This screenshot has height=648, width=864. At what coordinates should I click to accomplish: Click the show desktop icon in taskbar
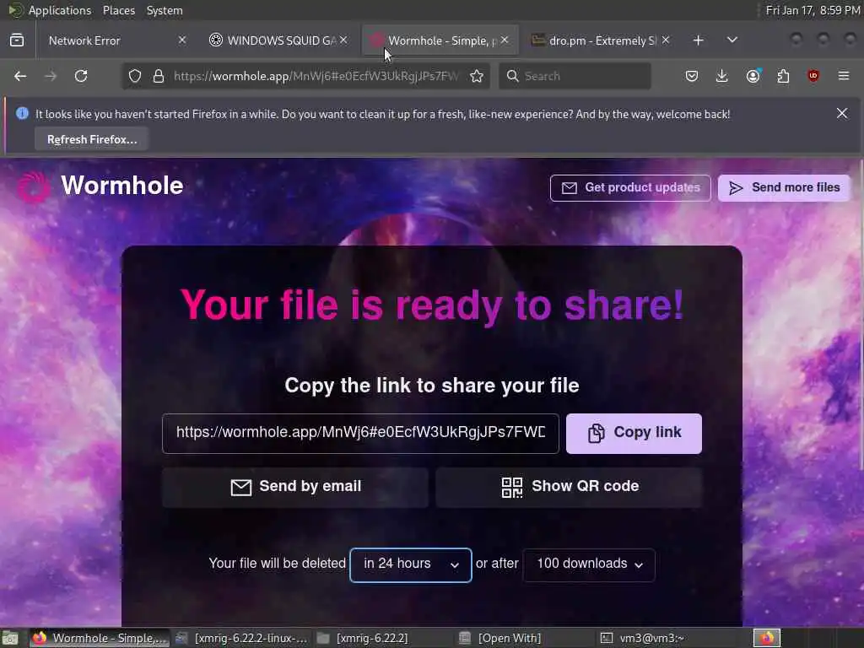10,638
